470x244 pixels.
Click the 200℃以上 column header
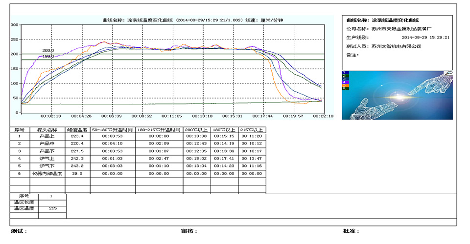(x=196, y=130)
